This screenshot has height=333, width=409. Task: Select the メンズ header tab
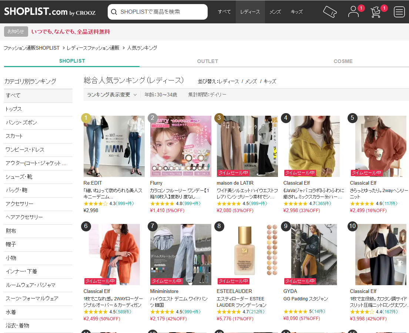tap(275, 12)
